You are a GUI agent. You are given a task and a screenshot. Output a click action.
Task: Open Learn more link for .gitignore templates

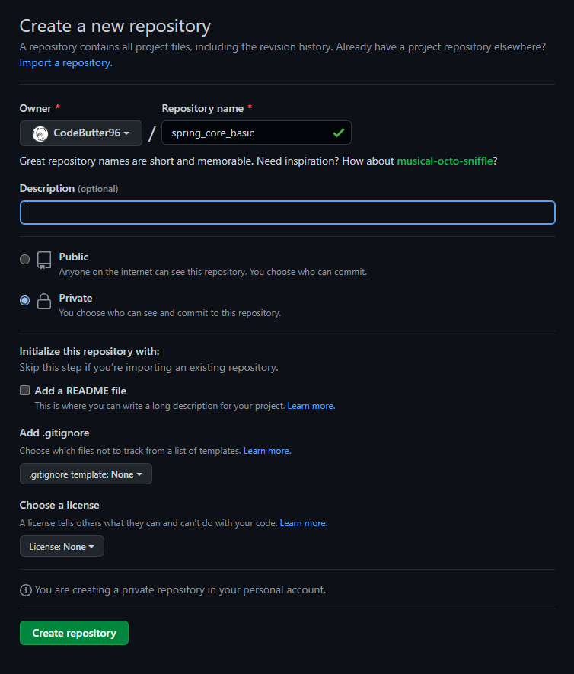point(267,451)
